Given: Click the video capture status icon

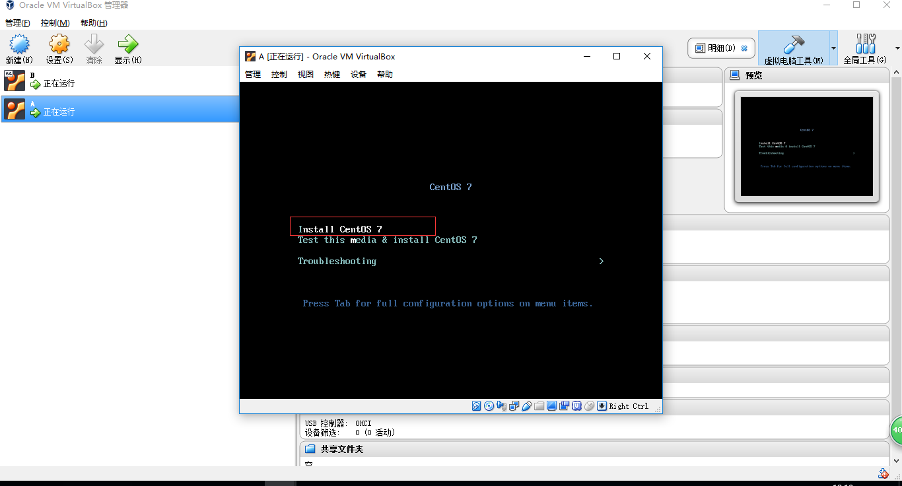Looking at the screenshot, I should tap(564, 406).
